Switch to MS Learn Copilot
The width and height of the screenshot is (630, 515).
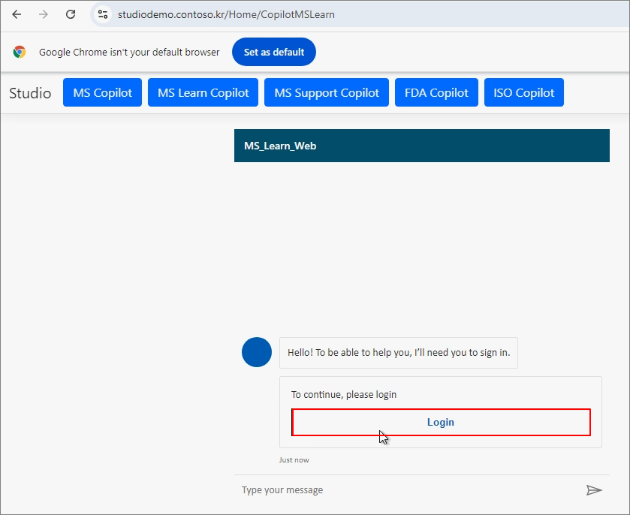tap(203, 92)
